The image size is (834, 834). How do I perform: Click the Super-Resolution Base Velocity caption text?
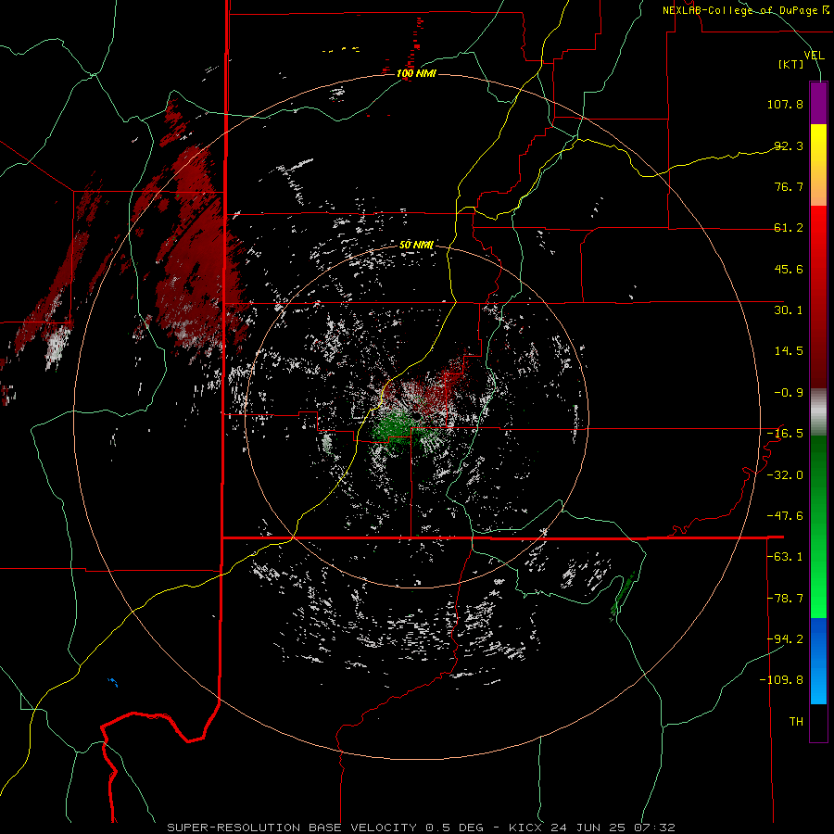coord(421,828)
